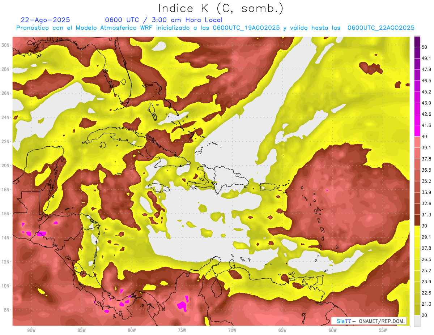Image resolution: width=434 pixels, height=335 pixels.
Task: Click the '45.2' value on the color scale
Action: (x=426, y=92)
